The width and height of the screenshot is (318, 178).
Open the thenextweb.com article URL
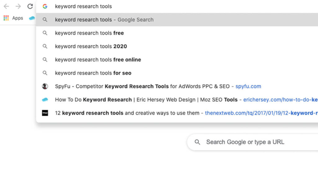tap(261, 113)
